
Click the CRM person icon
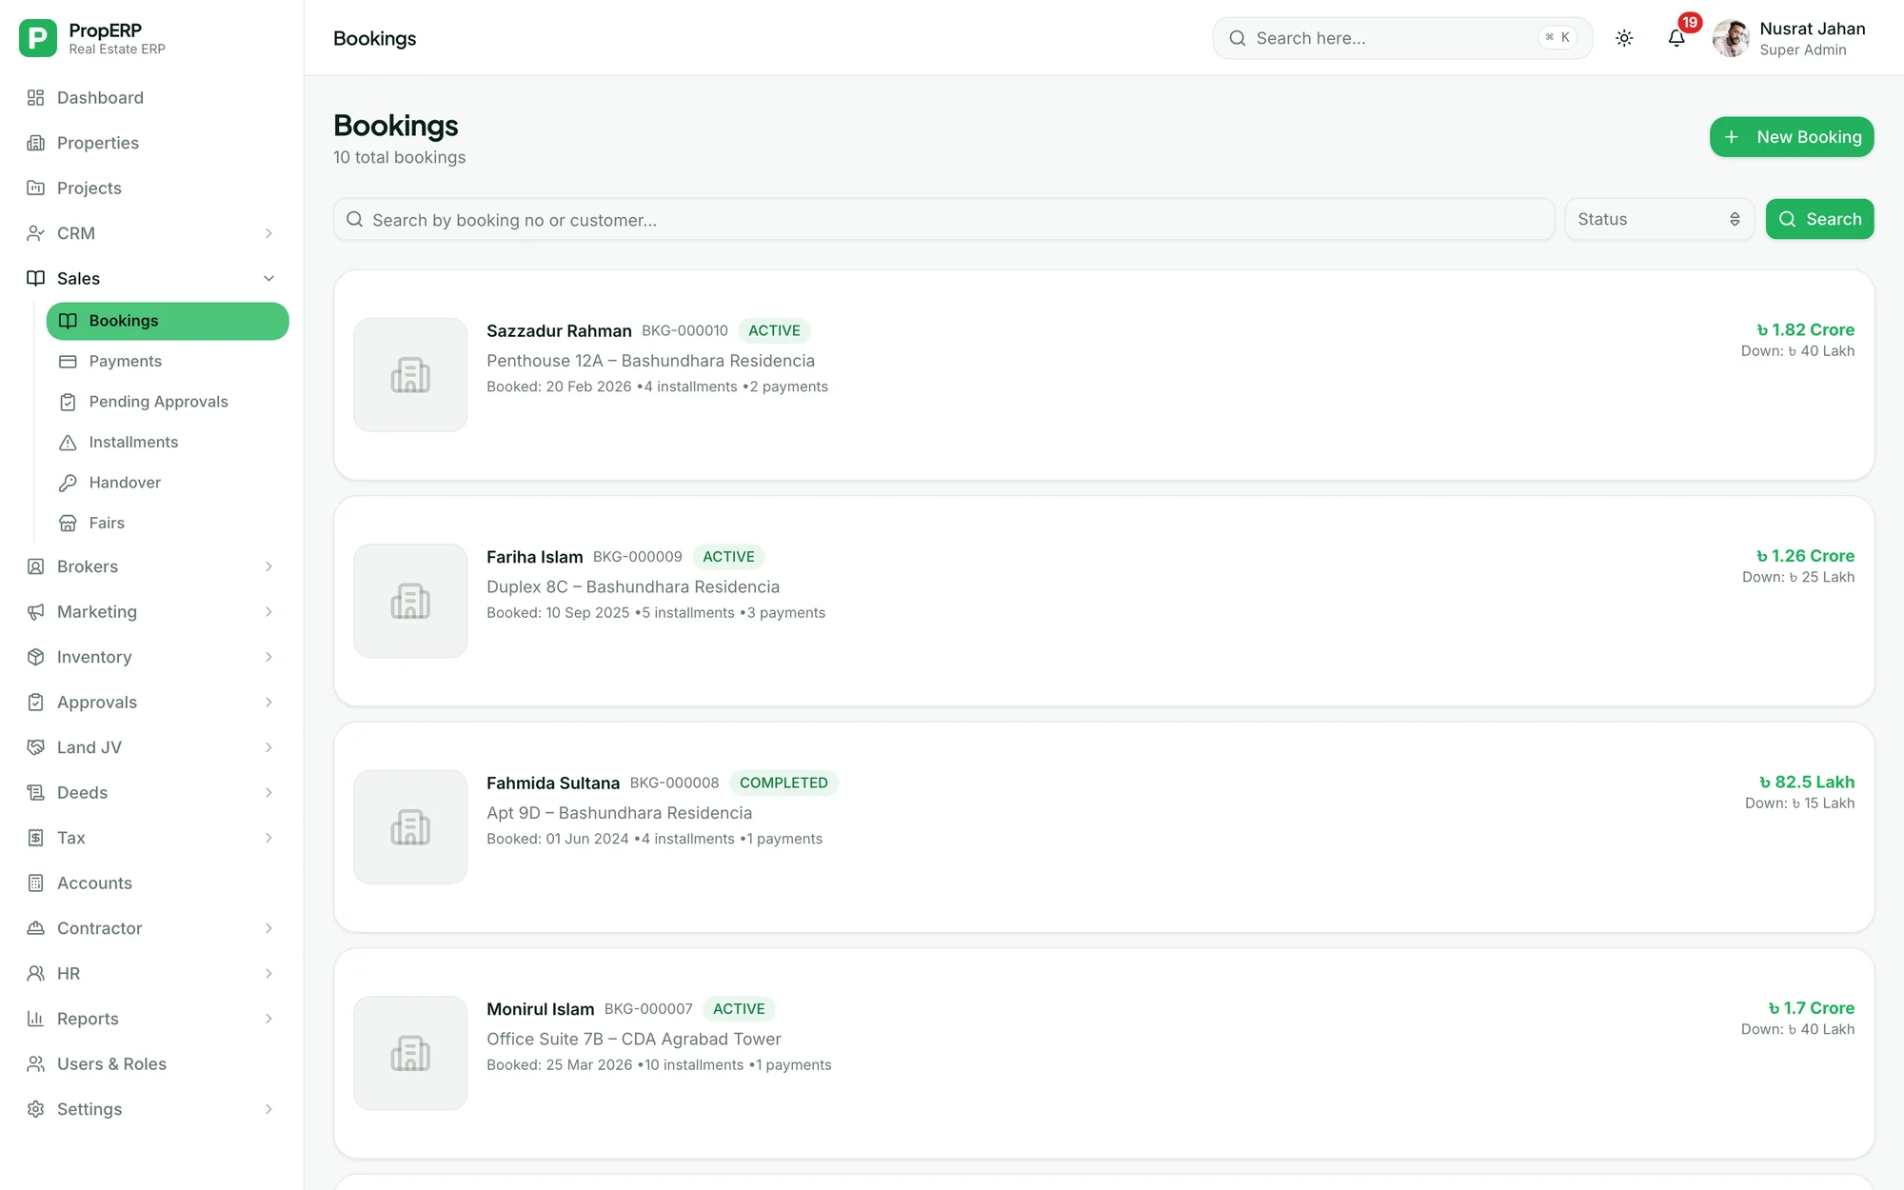(x=36, y=233)
